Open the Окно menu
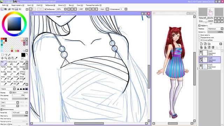Screen dimensions: 224x126 pos(80,5)
